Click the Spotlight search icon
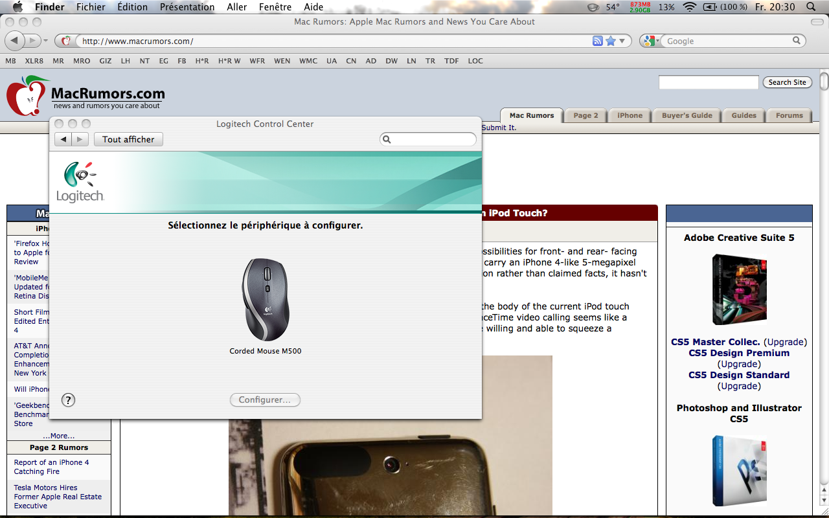This screenshot has width=829, height=518. (811, 7)
